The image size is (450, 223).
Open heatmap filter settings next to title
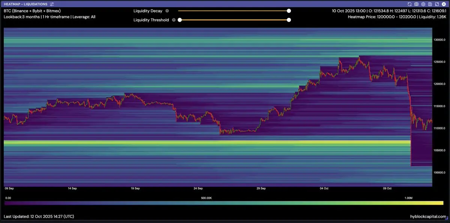click(51, 4)
